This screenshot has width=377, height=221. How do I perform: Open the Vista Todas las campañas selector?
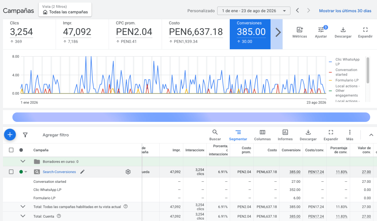point(65,10)
